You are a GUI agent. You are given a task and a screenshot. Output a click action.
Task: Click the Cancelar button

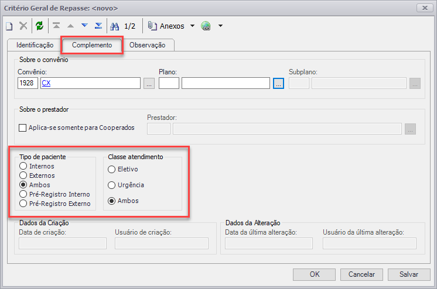pyautogui.click(x=361, y=274)
